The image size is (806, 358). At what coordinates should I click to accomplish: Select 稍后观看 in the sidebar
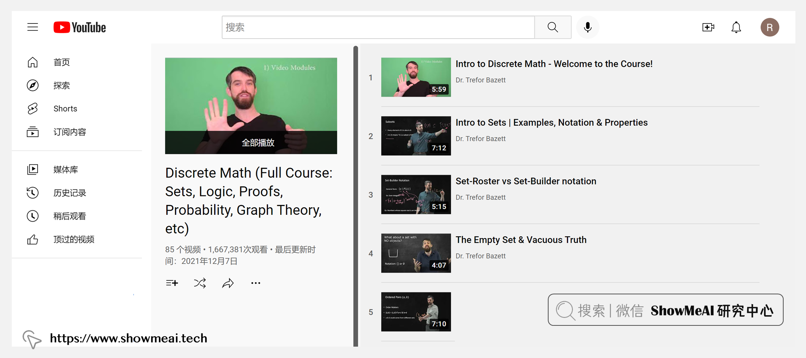click(70, 216)
